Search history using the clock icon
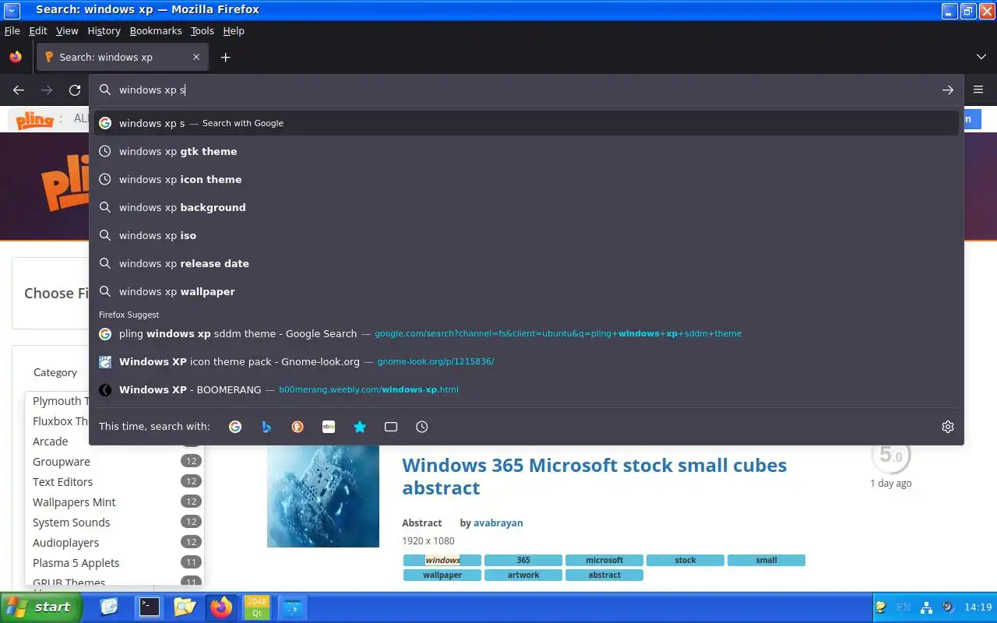This screenshot has height=623, width=997. (422, 427)
